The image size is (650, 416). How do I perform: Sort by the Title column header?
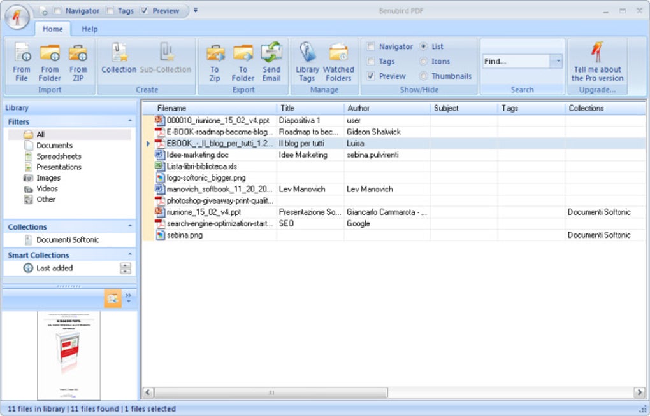click(310, 108)
